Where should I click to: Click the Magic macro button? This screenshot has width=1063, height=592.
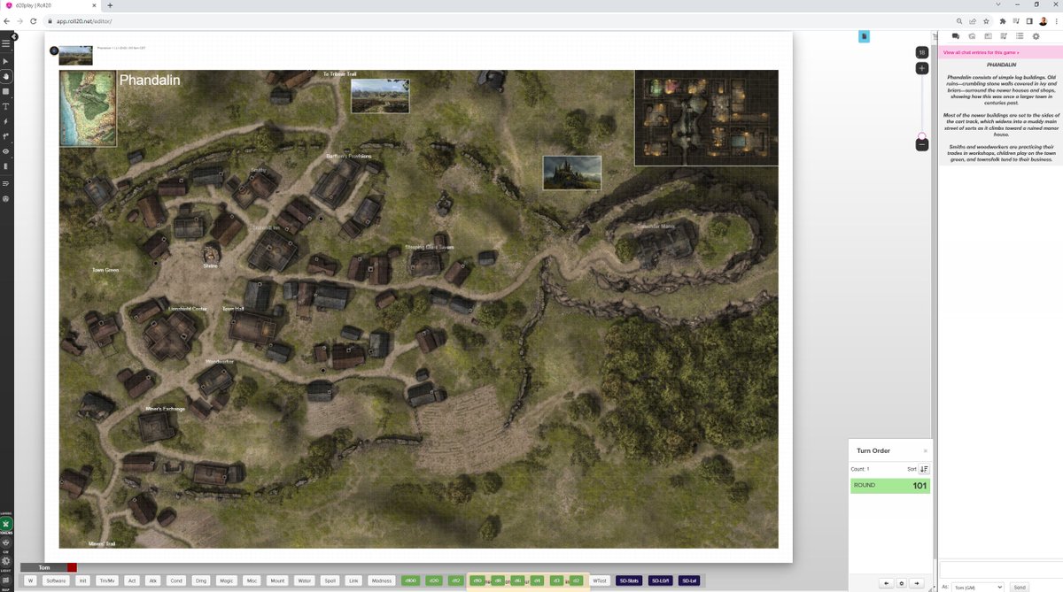227,580
